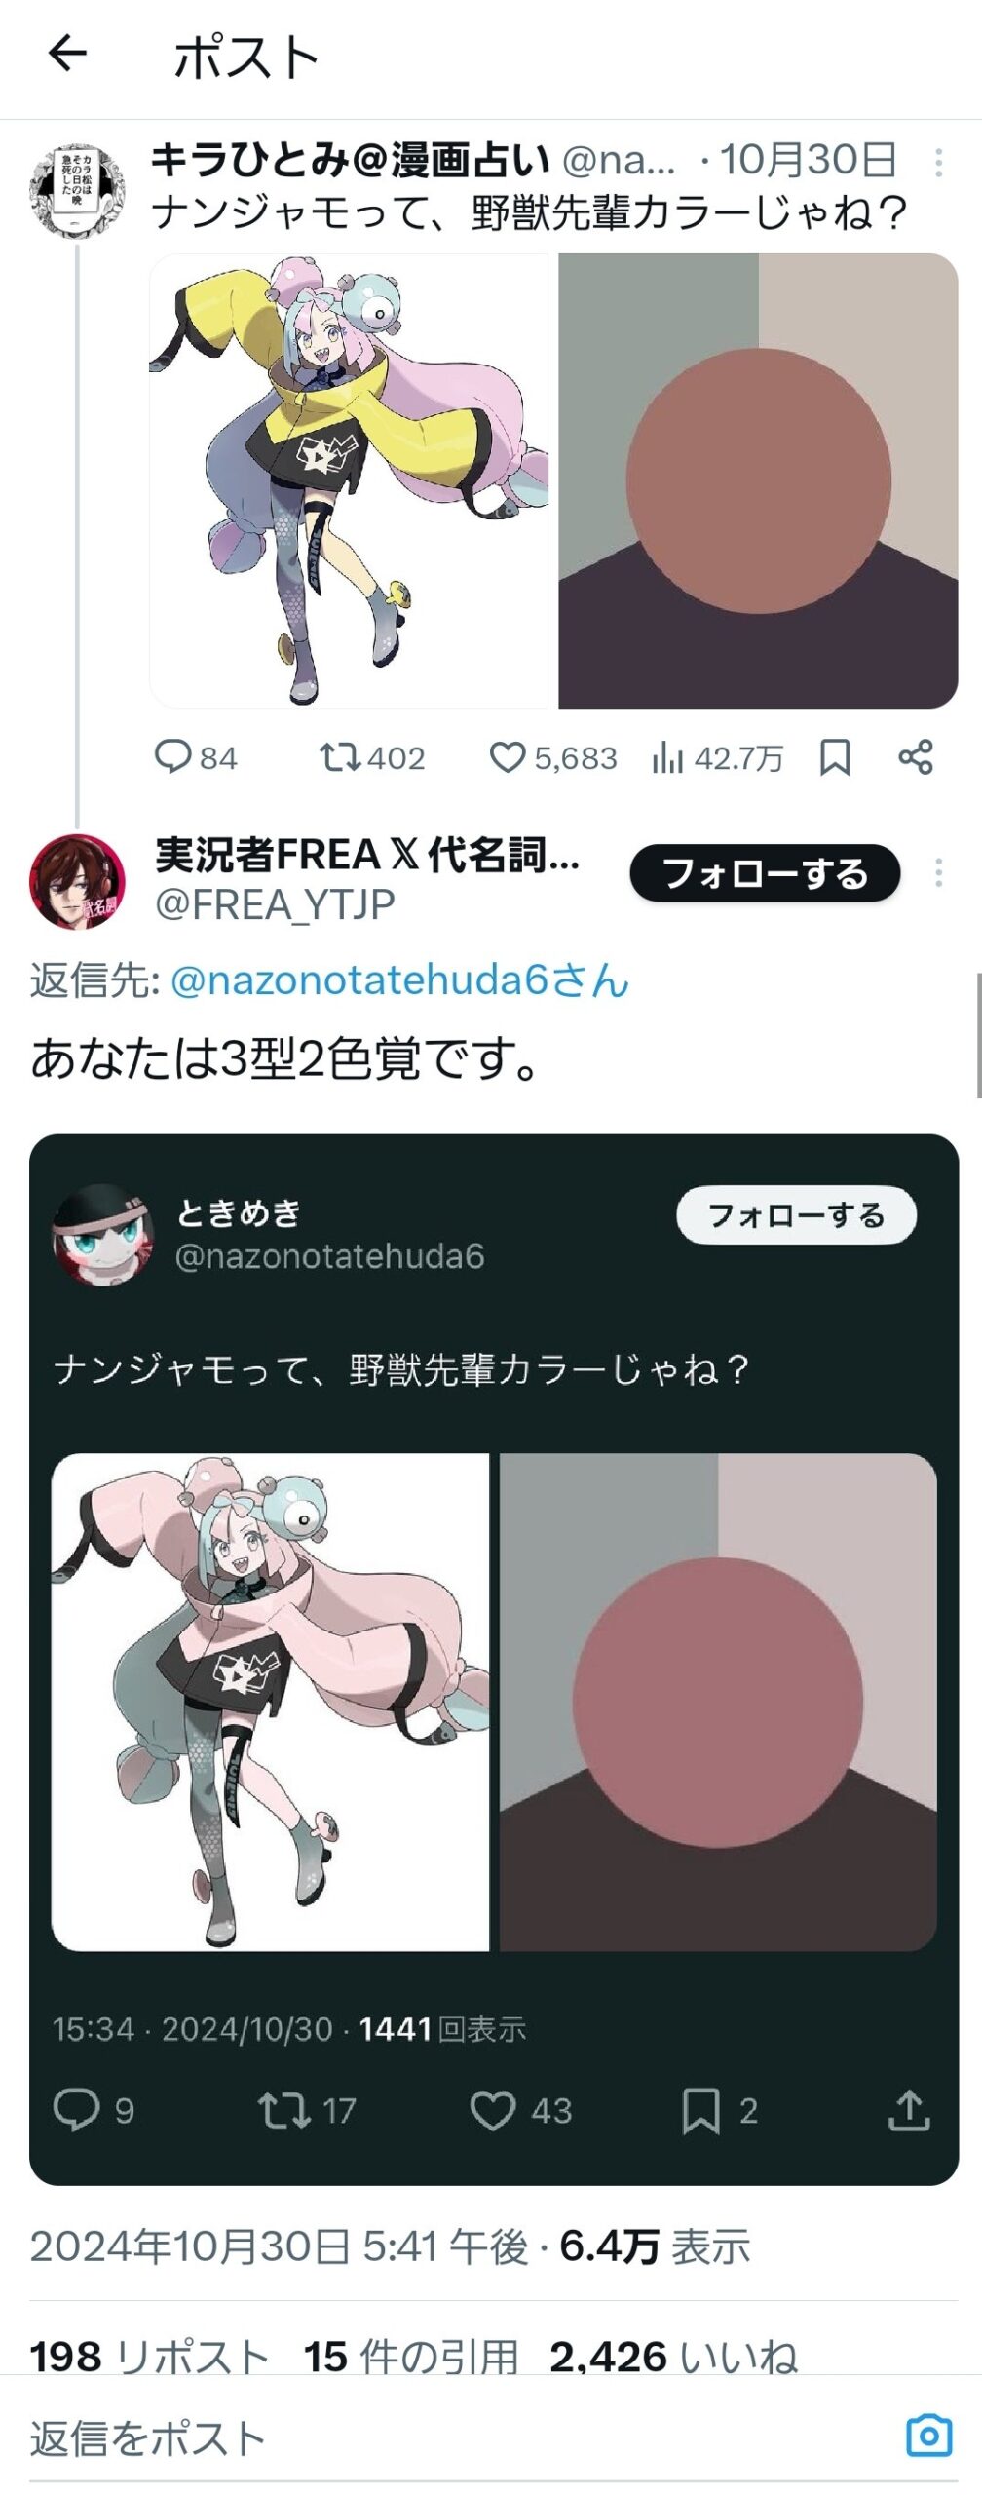Viewport: 982px width, 2495px height.
Task: Open the 15 件の引用 quotes
Action: (410, 2357)
